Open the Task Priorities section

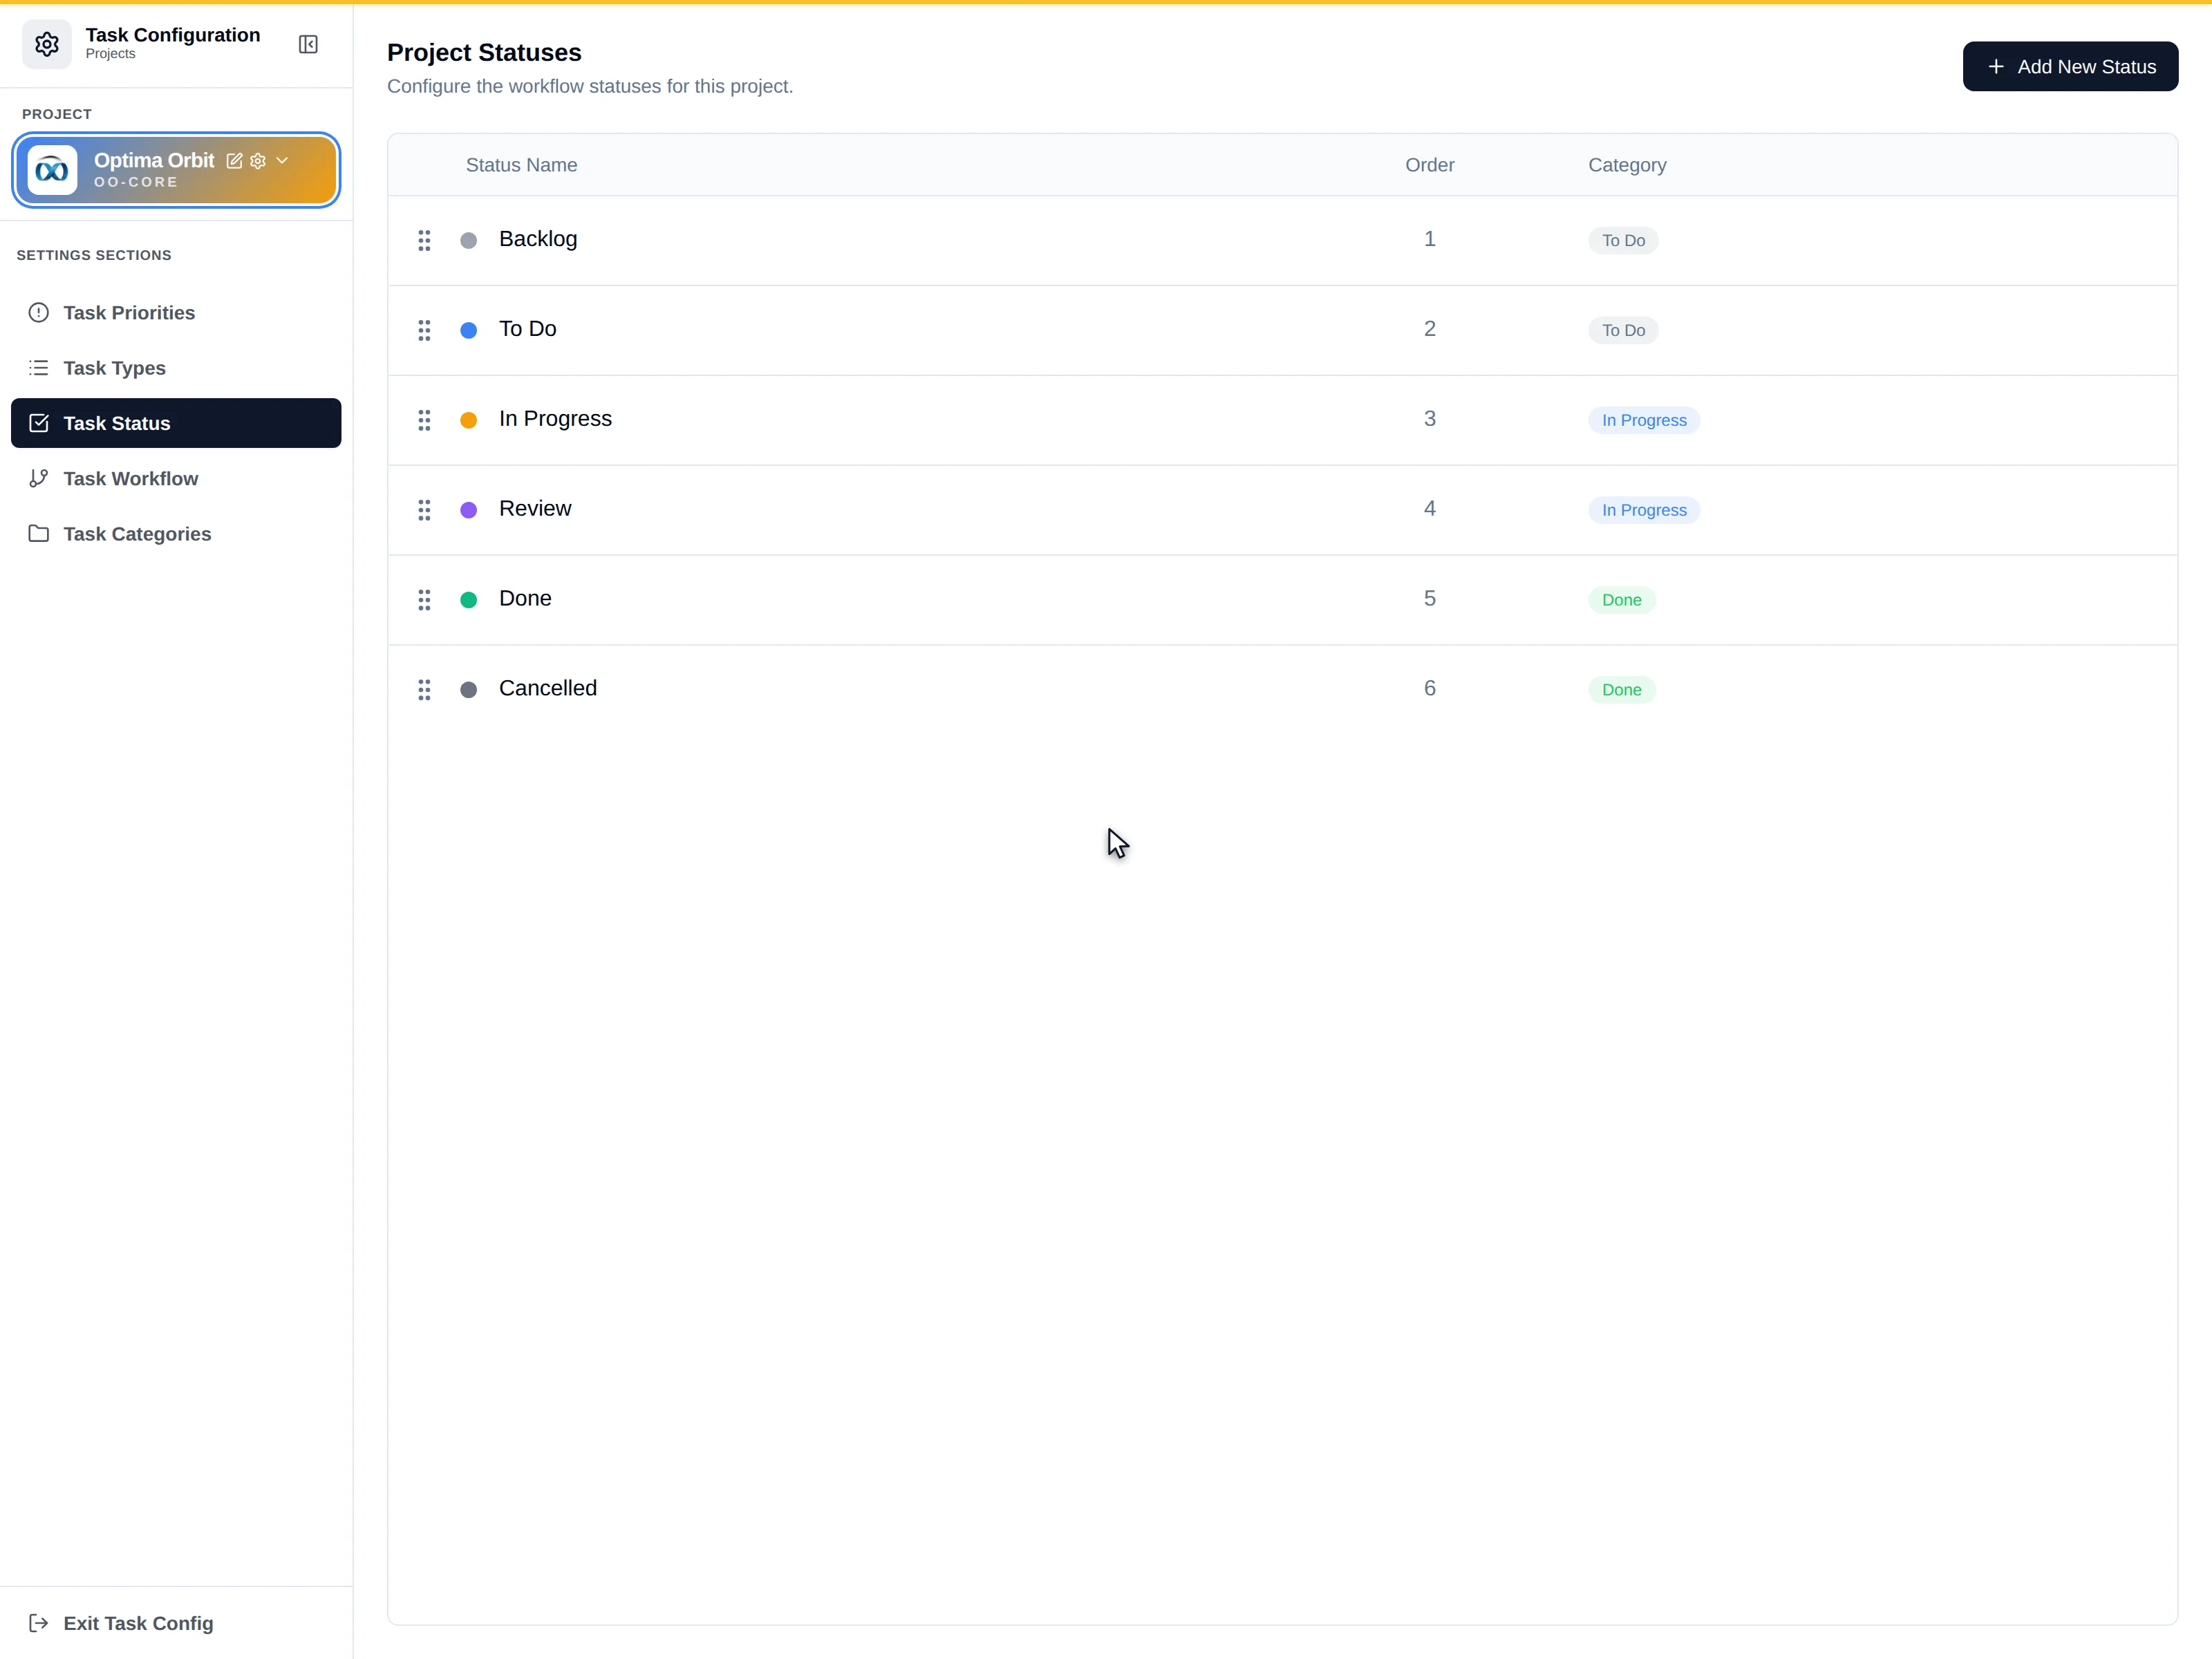click(x=176, y=313)
